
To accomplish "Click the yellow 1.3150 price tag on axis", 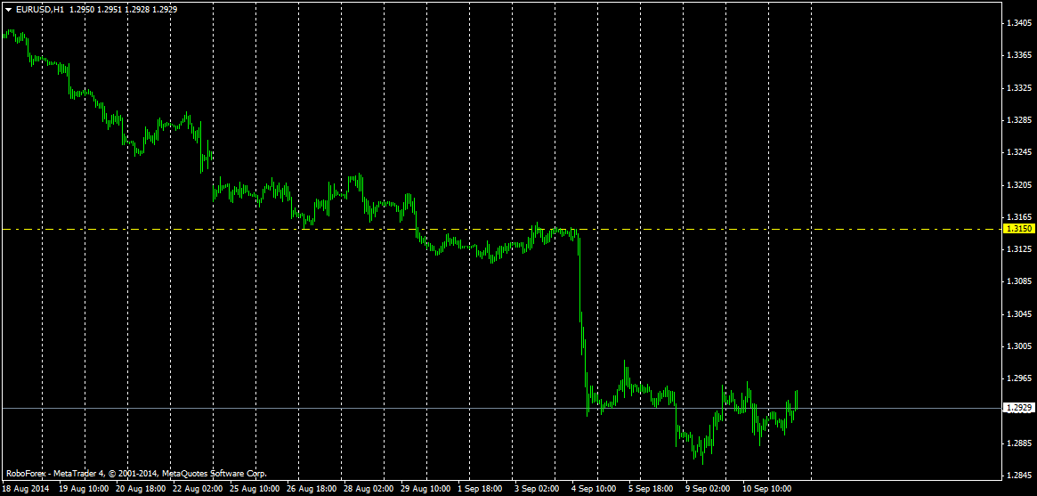I will [1017, 229].
